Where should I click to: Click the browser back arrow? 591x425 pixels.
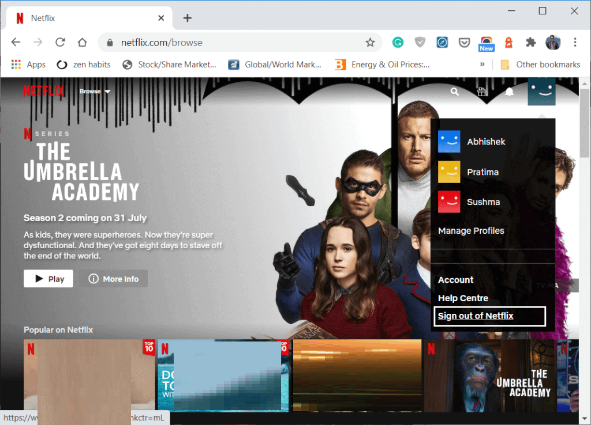pos(16,42)
